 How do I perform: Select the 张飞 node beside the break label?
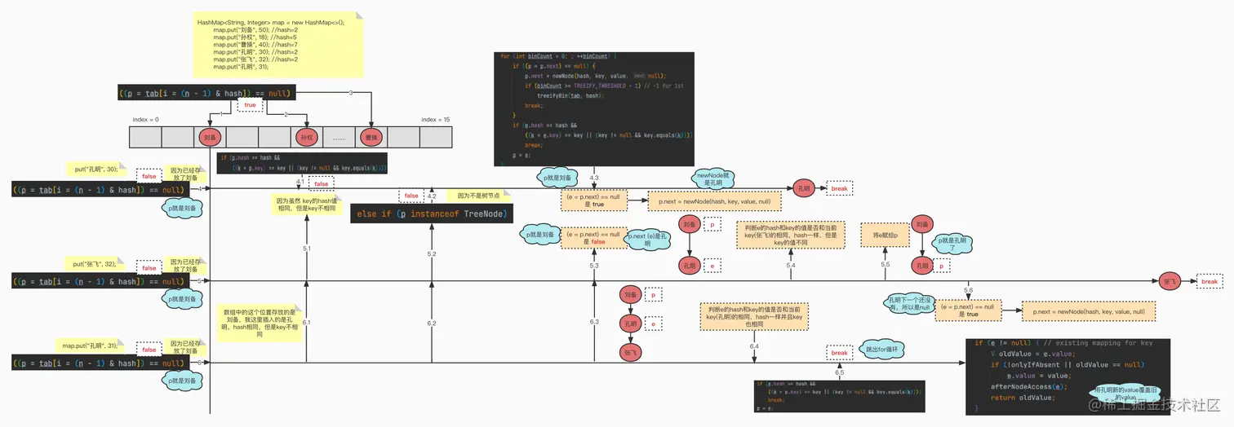[x=1168, y=281]
